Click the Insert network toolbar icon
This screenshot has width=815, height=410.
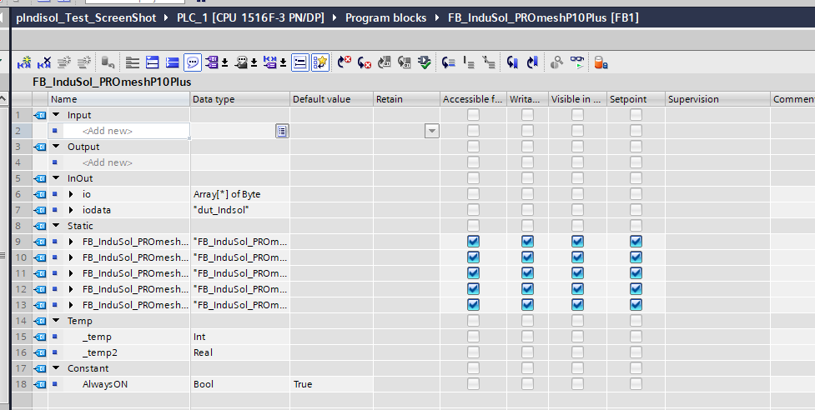(x=24, y=62)
